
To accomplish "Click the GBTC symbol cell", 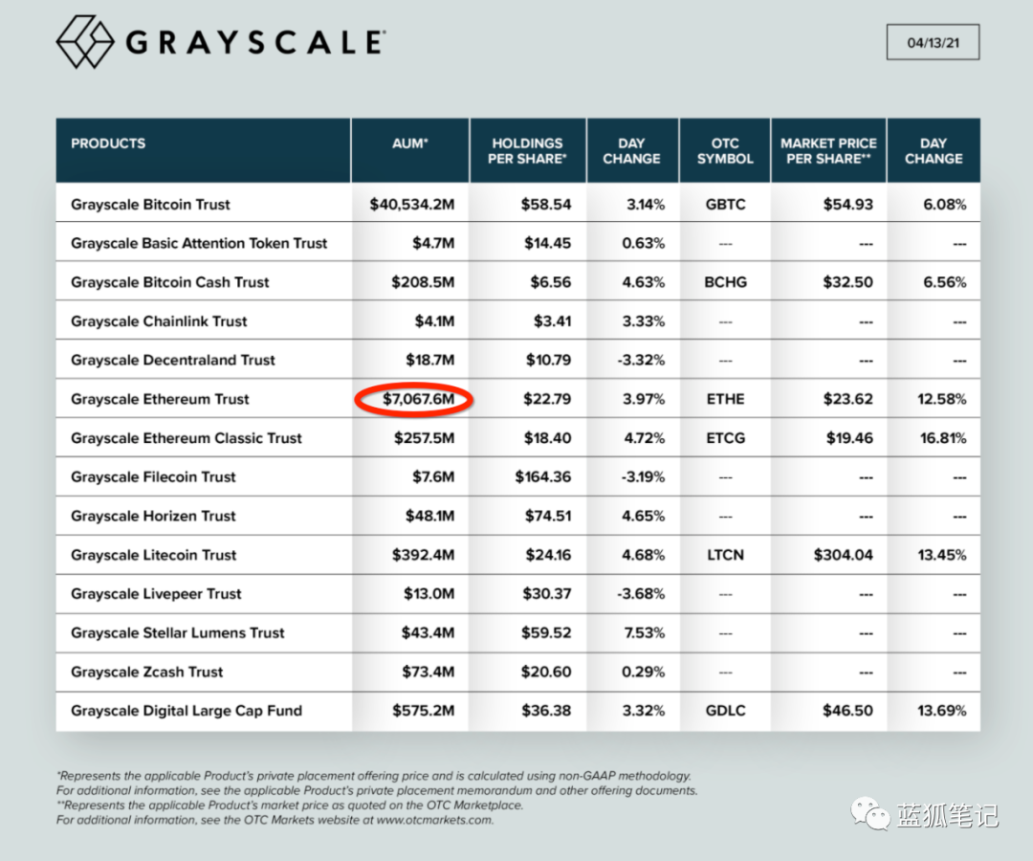I will [725, 205].
